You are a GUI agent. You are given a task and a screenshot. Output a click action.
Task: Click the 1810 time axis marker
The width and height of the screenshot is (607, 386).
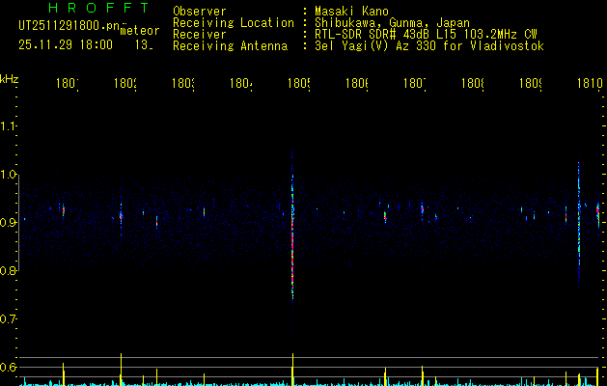tap(591, 85)
